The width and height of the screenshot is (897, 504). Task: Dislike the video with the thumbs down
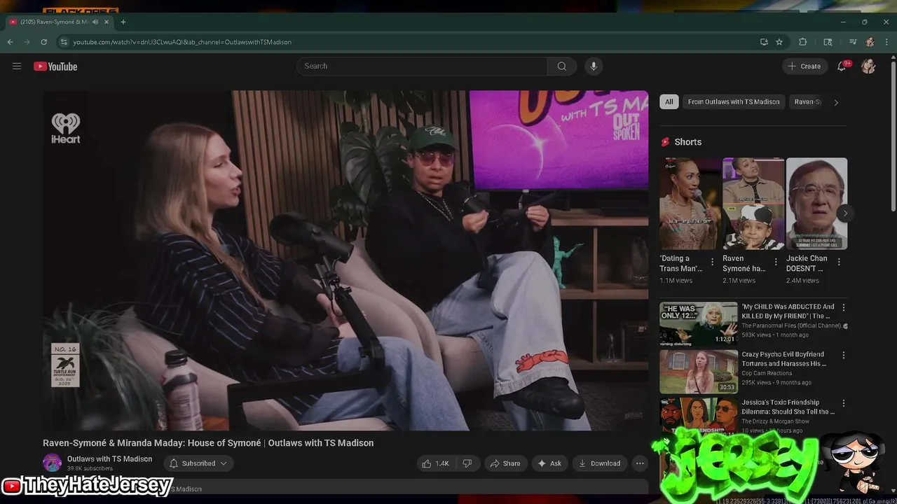pyautogui.click(x=467, y=463)
